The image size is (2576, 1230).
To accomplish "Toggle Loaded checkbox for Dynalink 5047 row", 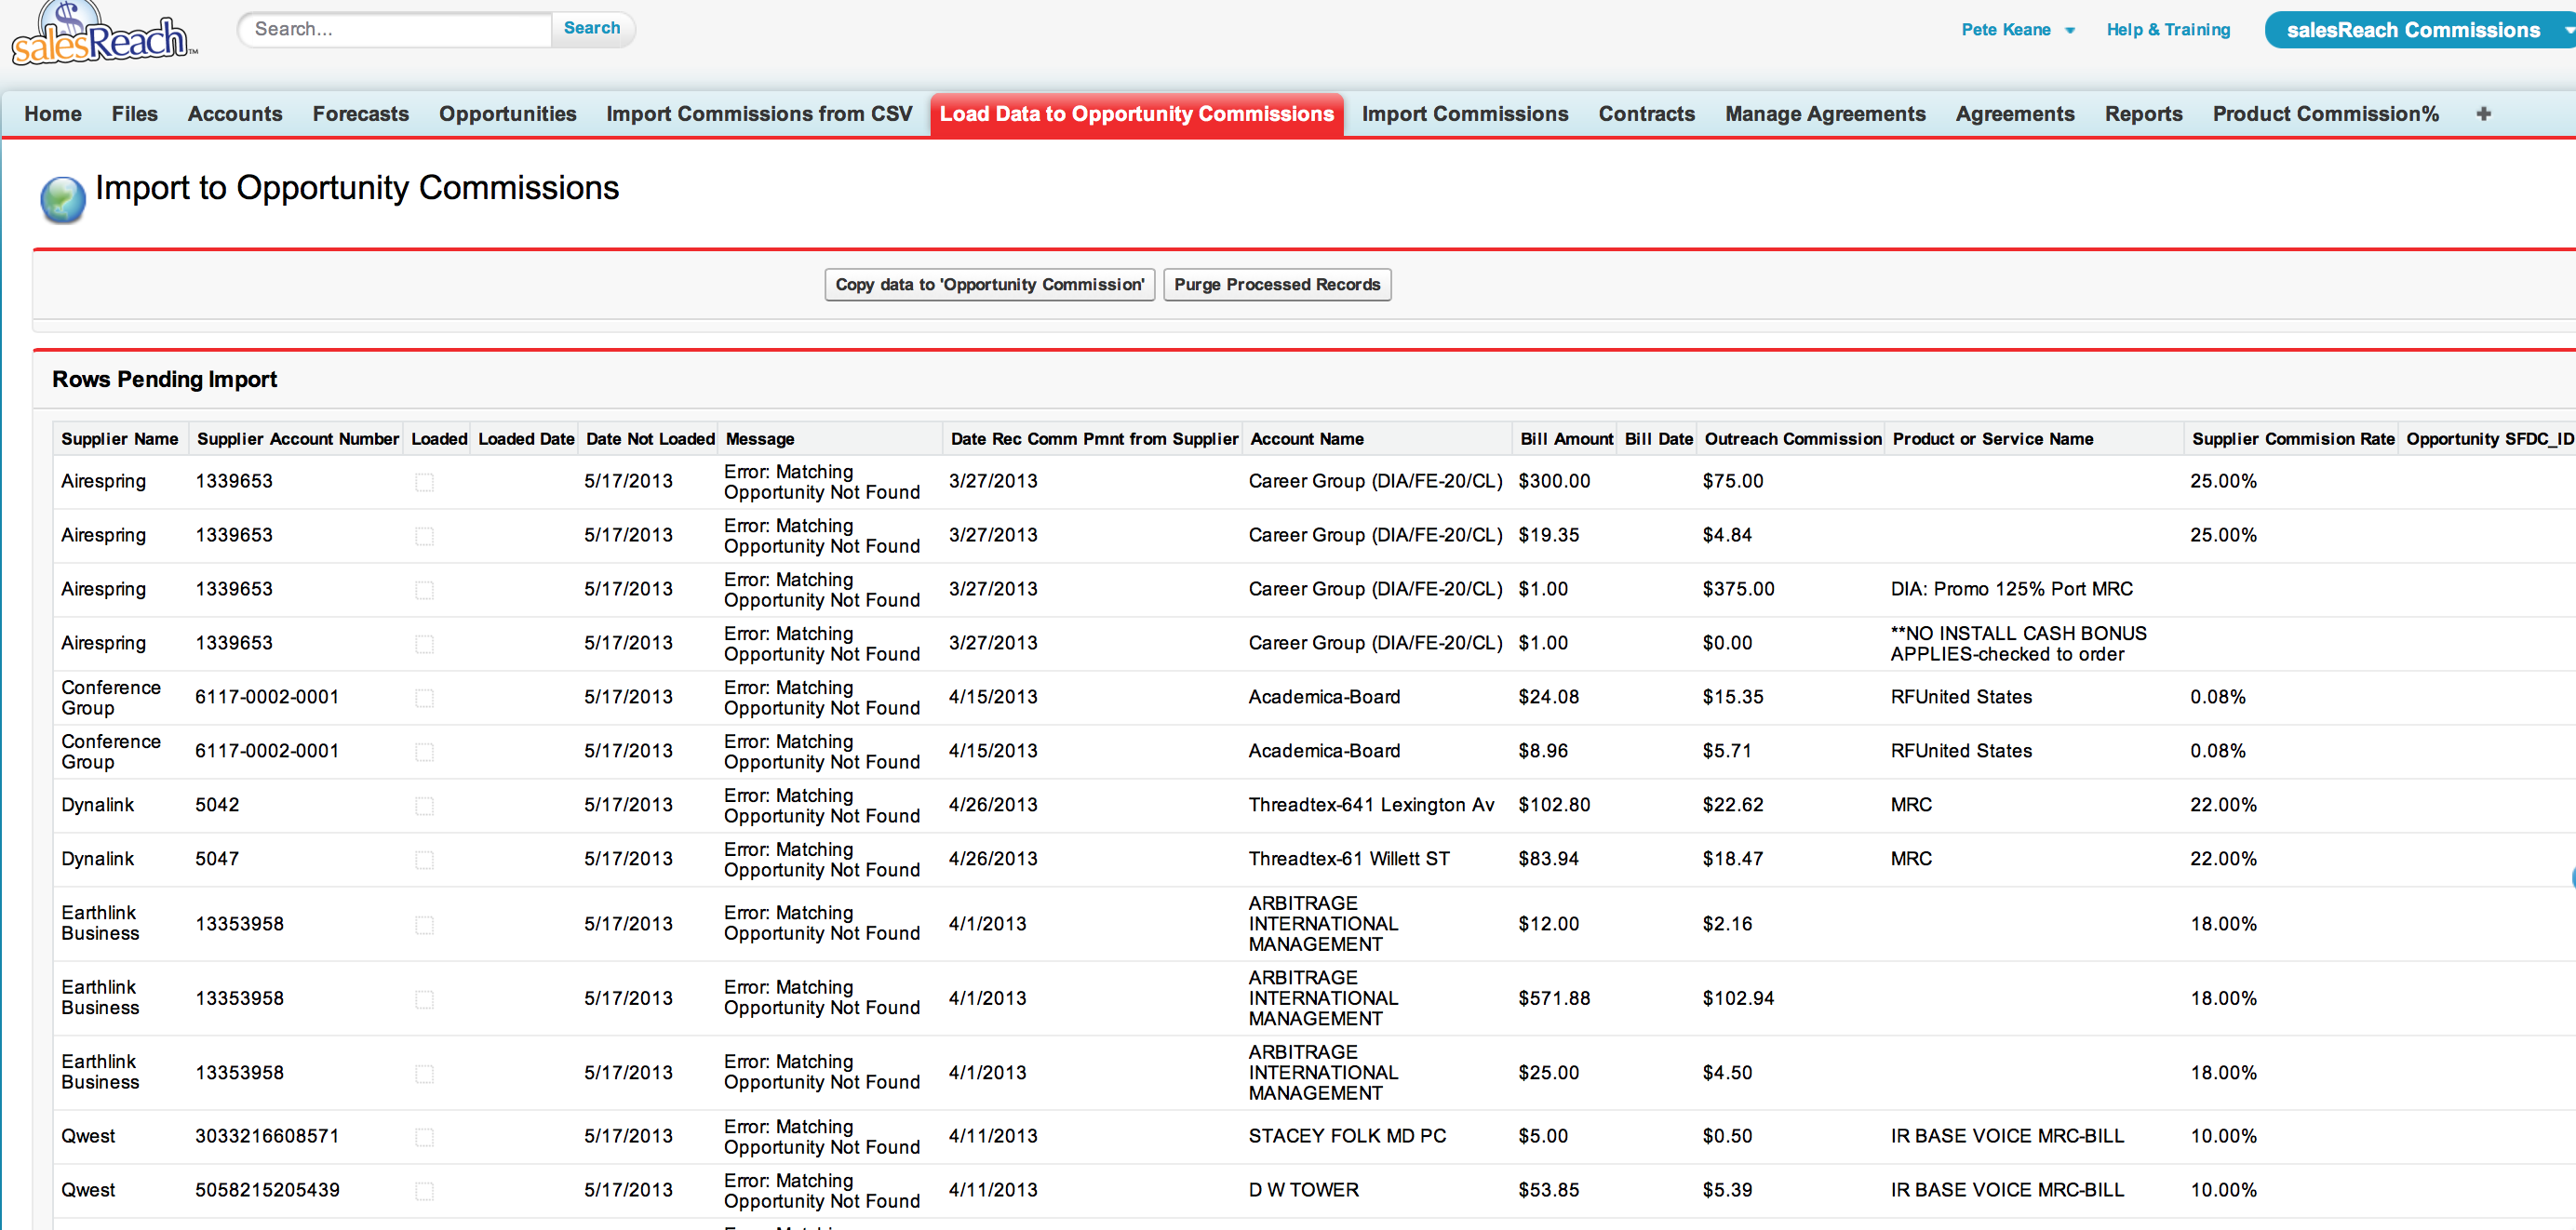I will point(424,860).
